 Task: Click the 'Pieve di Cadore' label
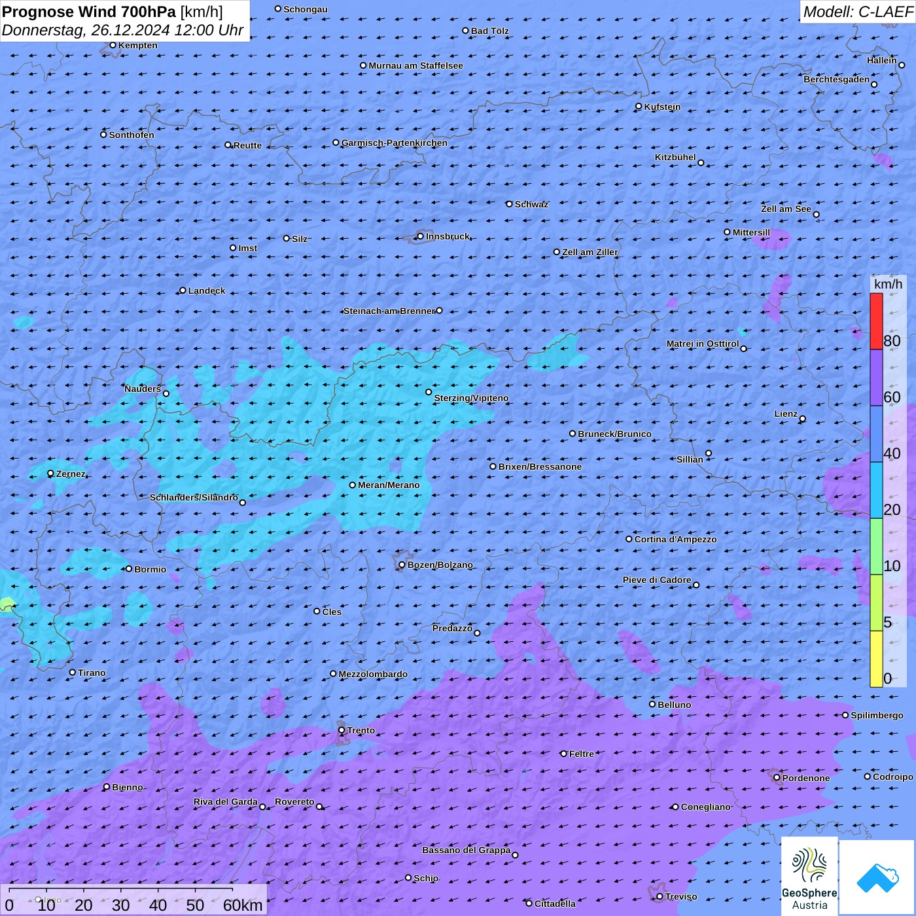pyautogui.click(x=657, y=580)
